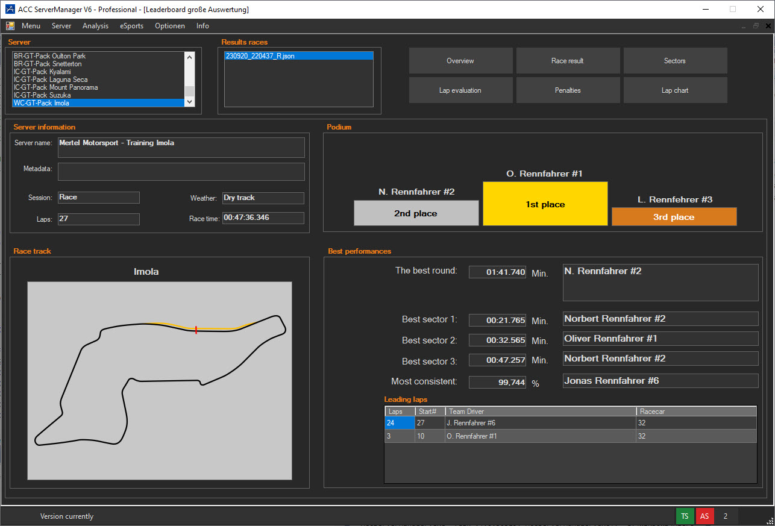The height and width of the screenshot is (526, 775).
Task: Open the eSports menu
Action: [x=131, y=26]
